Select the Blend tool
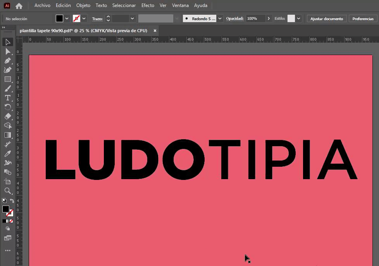The image size is (379, 266). click(x=8, y=172)
